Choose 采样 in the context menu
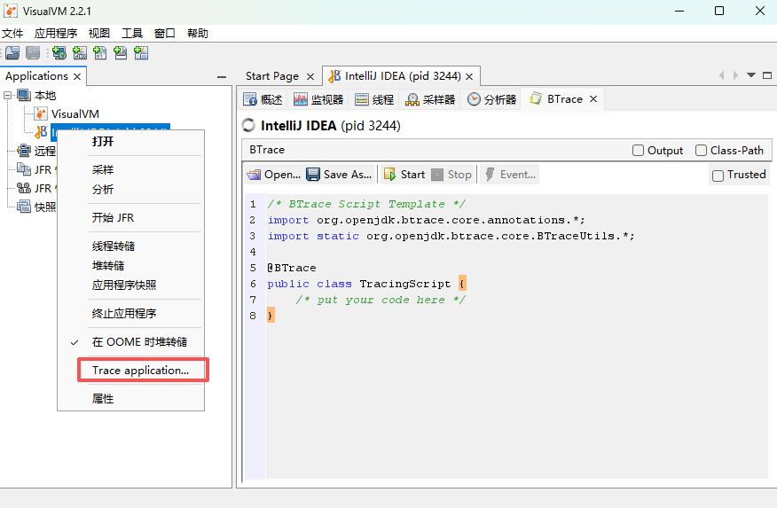The height and width of the screenshot is (508, 777). (131, 170)
